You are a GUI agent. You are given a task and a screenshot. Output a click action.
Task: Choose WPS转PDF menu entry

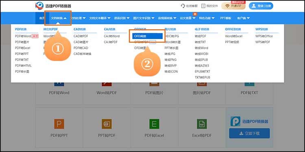(263, 42)
